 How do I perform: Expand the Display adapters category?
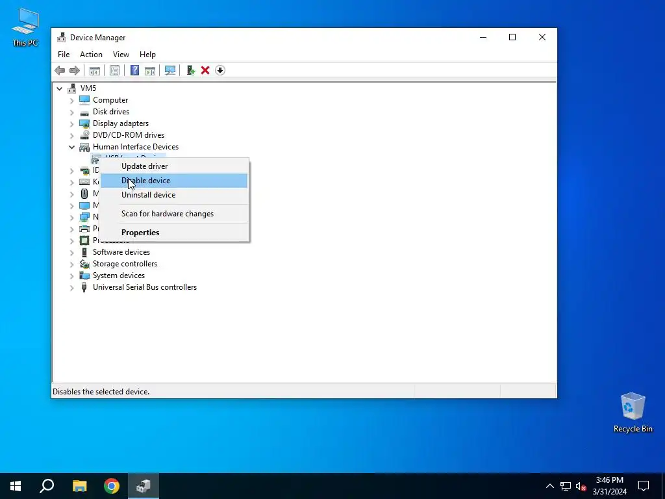click(x=71, y=124)
